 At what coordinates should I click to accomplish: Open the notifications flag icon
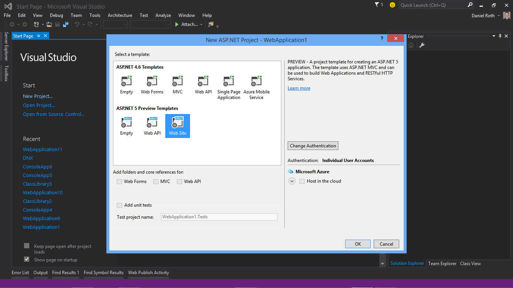(377, 4)
